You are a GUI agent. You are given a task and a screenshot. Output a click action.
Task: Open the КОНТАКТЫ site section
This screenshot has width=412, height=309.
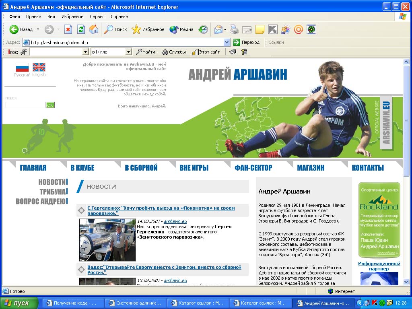coord(368,168)
